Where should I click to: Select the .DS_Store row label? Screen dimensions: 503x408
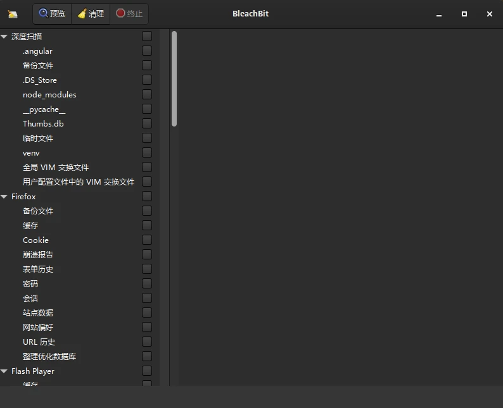[x=40, y=80]
